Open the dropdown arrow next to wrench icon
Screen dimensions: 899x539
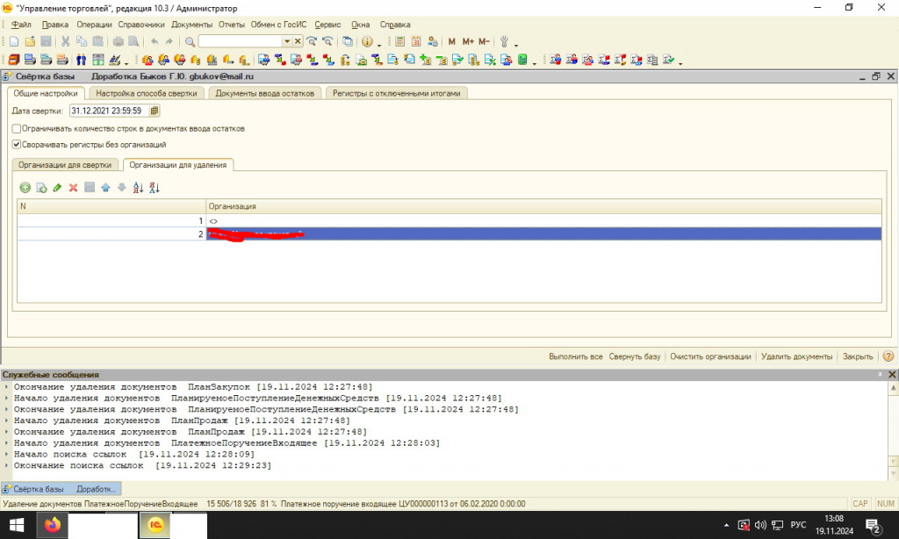(516, 45)
